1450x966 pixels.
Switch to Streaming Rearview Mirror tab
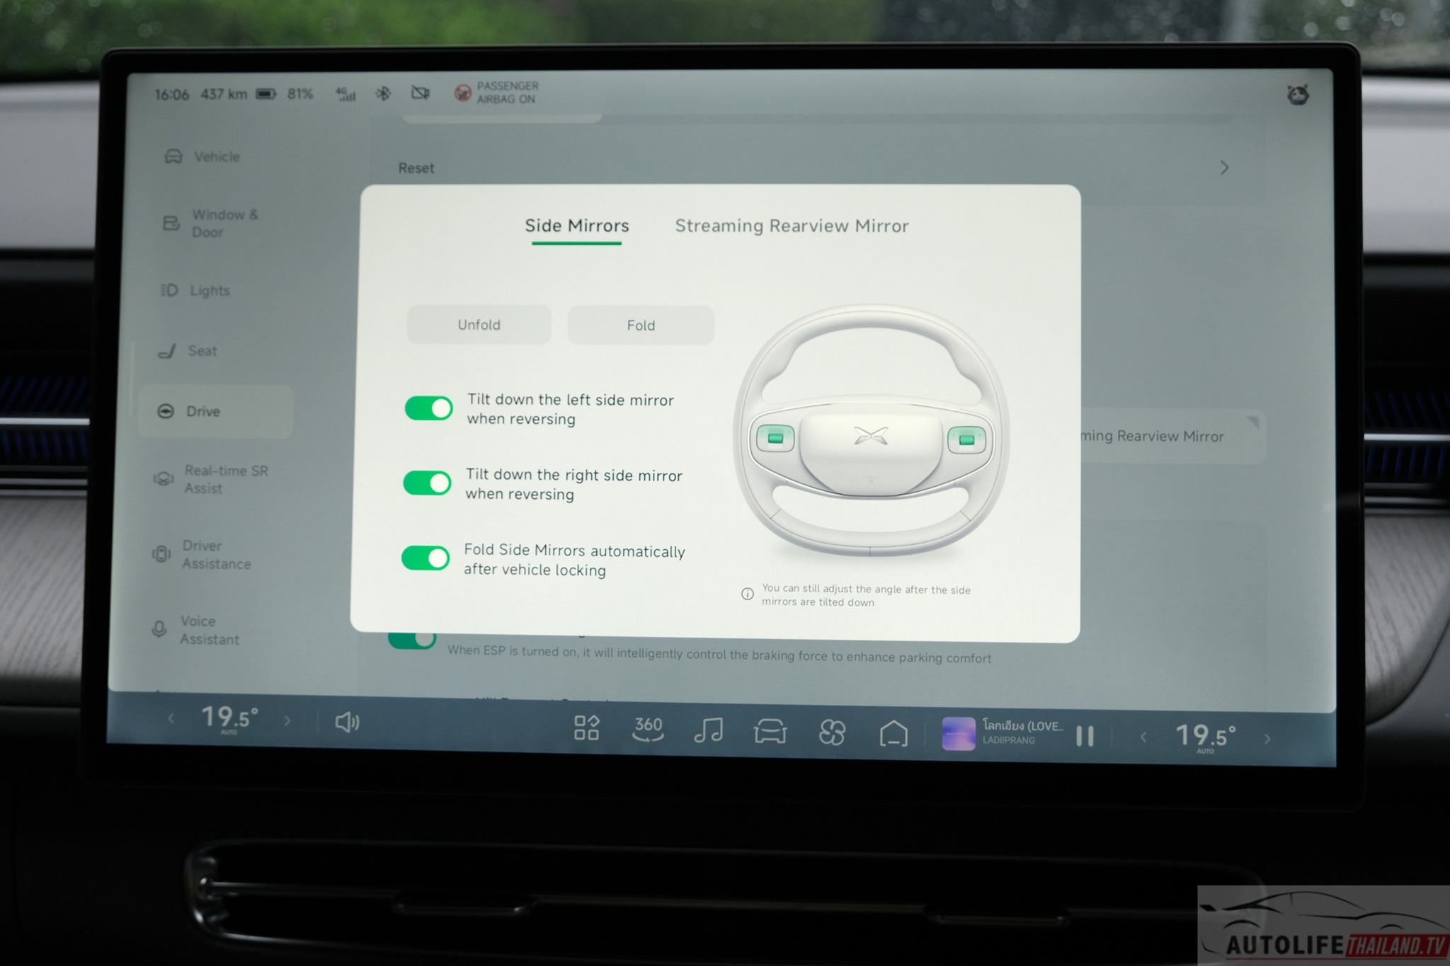[x=792, y=226]
